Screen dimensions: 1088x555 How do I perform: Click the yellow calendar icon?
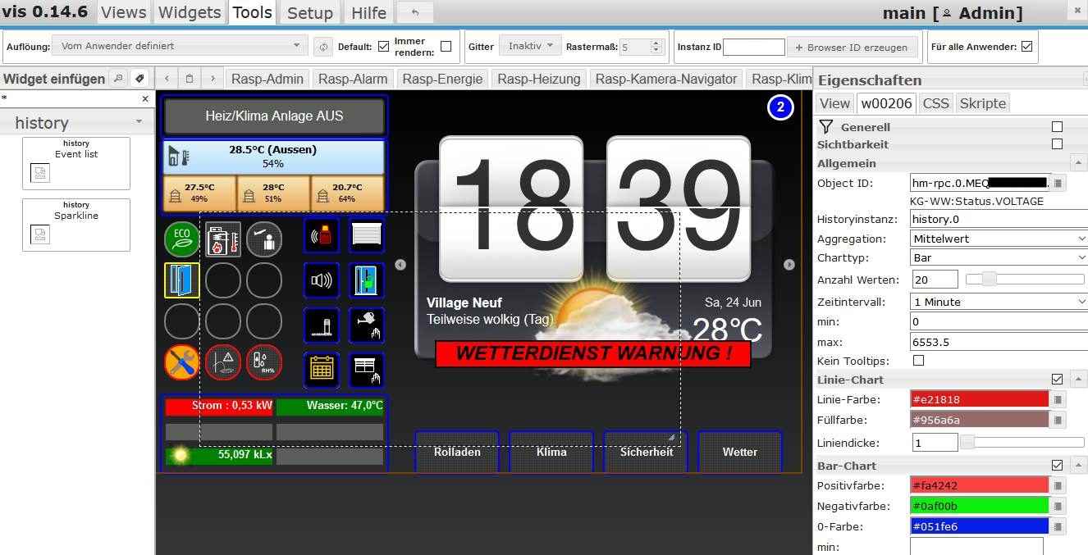(x=322, y=370)
